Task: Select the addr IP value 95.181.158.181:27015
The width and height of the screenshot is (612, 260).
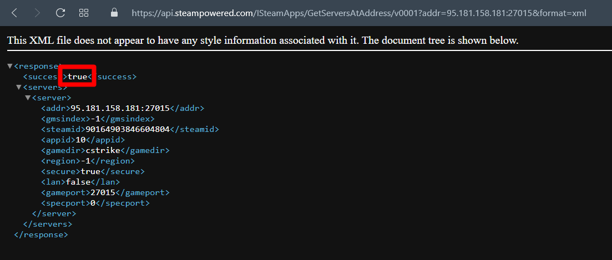Action: (x=120, y=108)
